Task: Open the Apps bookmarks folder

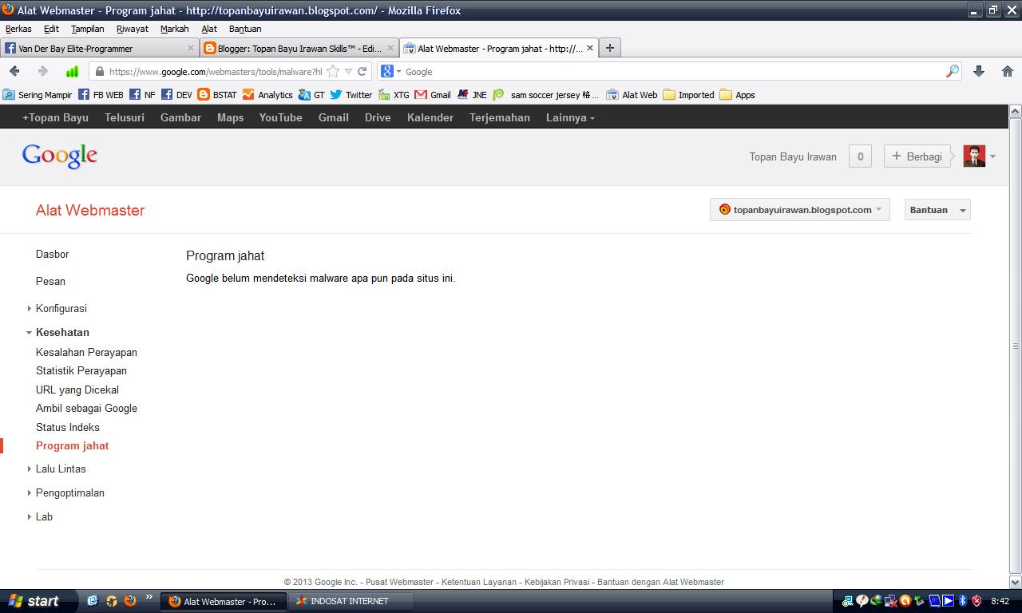Action: click(737, 94)
